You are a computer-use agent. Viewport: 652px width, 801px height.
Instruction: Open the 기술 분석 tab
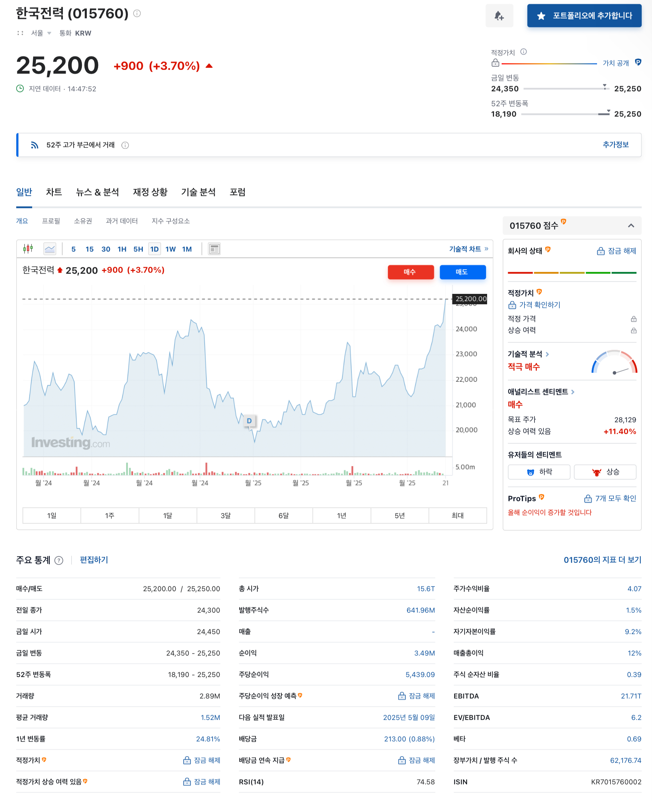click(x=198, y=192)
